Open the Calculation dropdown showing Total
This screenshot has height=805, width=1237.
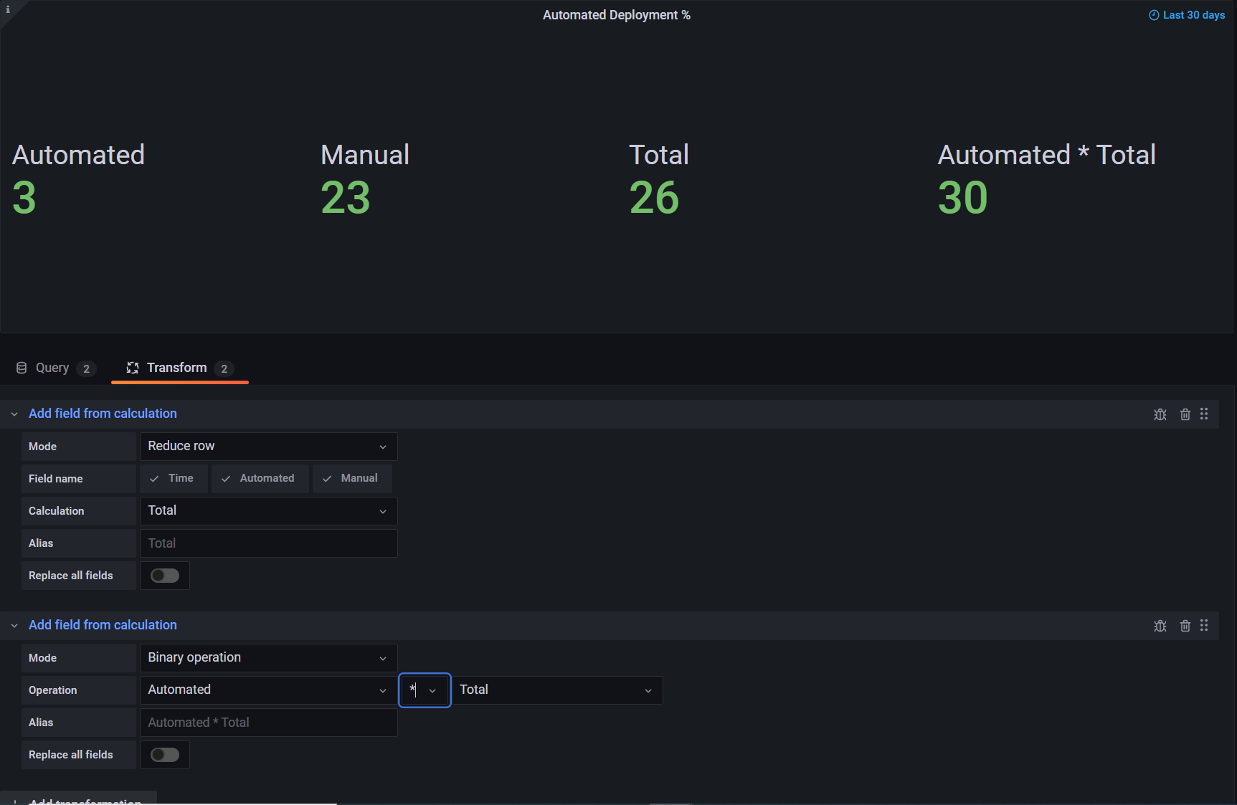268,510
